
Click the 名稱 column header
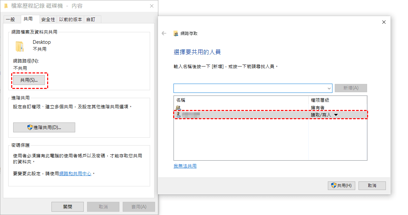coord(181,100)
